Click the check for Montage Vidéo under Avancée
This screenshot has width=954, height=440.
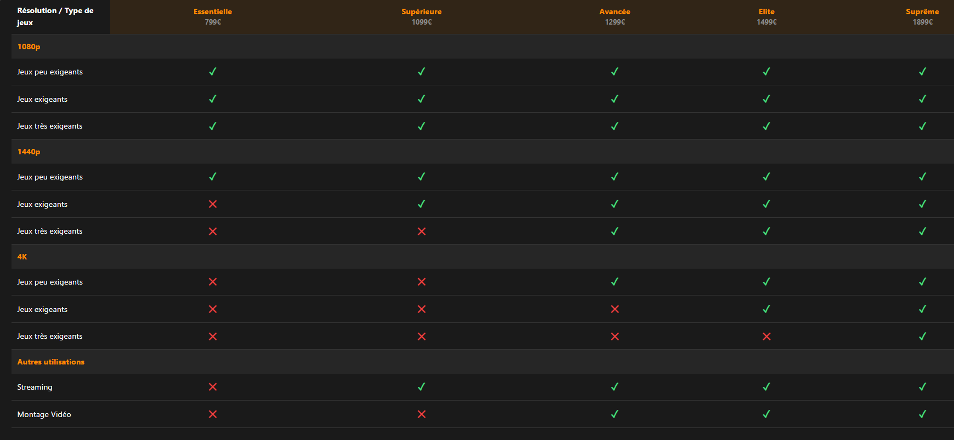pyautogui.click(x=615, y=414)
